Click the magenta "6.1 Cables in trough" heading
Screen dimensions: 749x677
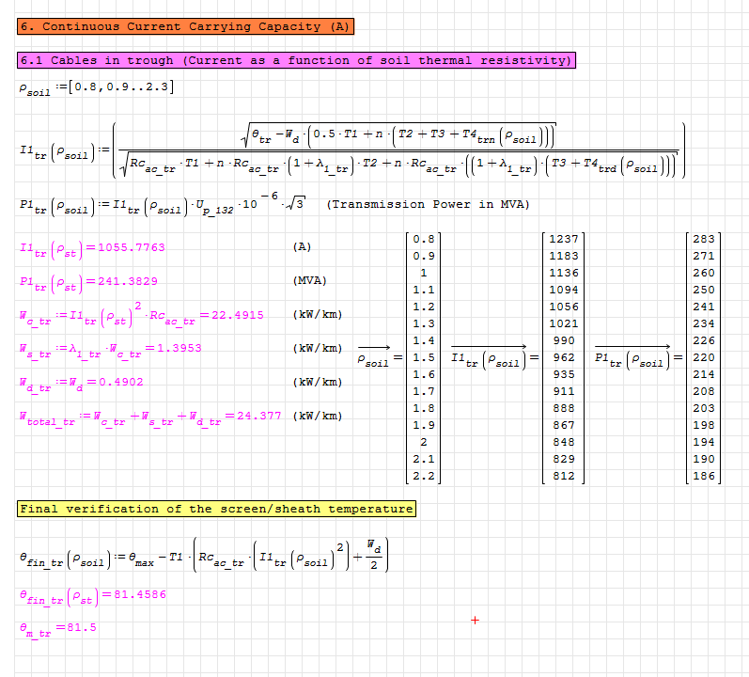point(296,61)
